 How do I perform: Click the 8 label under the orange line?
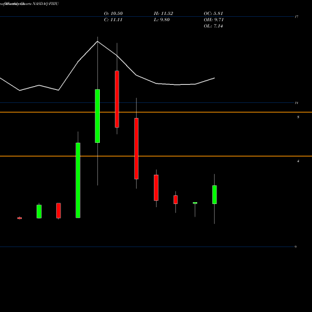tap(298, 117)
